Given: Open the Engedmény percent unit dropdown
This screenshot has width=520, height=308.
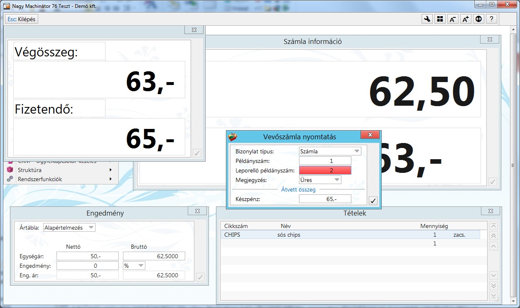Looking at the screenshot, I should pyautogui.click(x=140, y=266).
